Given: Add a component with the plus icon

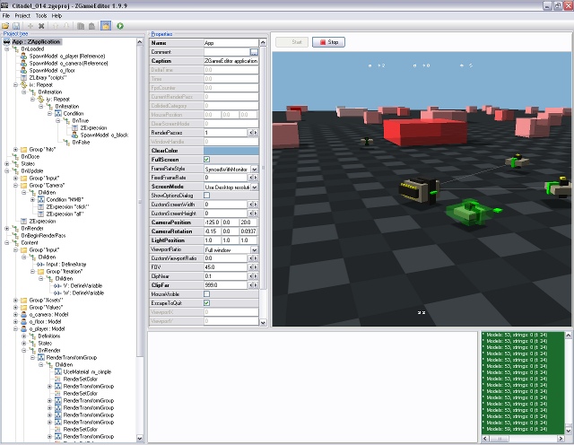Looking at the screenshot, I should (30, 26).
